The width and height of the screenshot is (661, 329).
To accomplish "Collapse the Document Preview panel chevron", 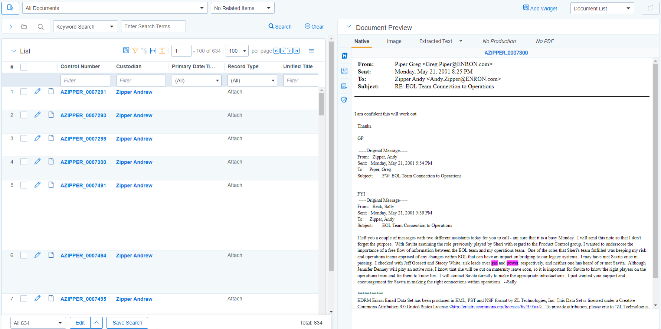I will 349,27.
